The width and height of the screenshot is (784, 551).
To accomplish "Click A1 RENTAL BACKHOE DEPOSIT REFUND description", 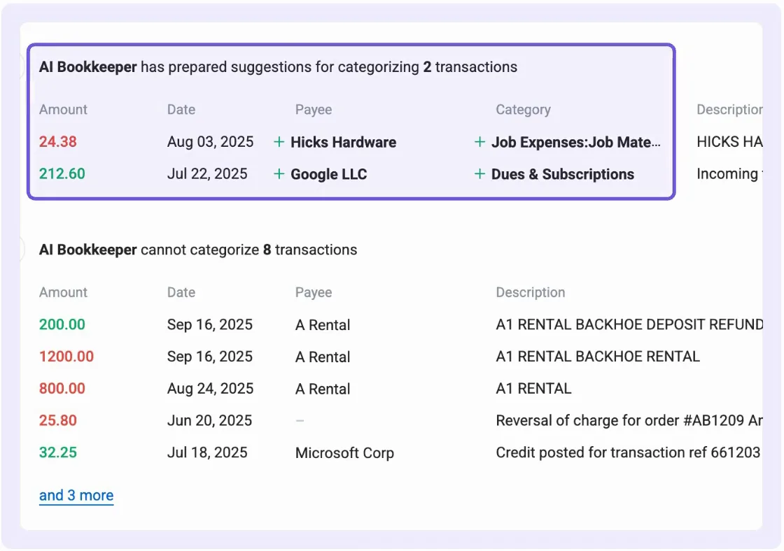I will (x=629, y=324).
